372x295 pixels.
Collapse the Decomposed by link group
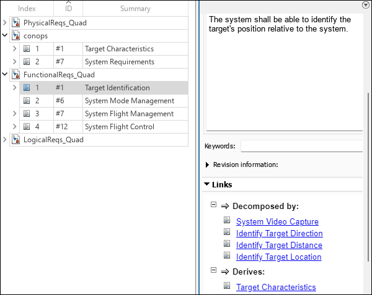click(x=214, y=205)
